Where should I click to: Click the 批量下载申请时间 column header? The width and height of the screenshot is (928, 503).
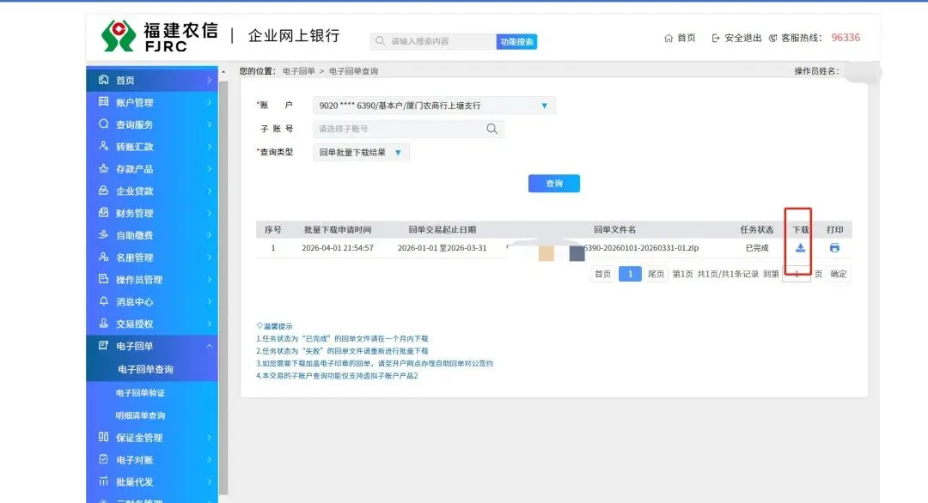(x=338, y=229)
